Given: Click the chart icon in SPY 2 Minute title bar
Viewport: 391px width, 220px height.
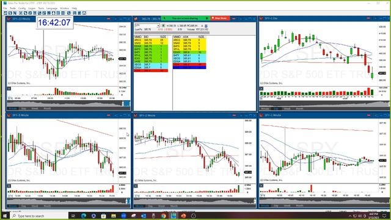Looking at the screenshot, I should click(136, 116).
